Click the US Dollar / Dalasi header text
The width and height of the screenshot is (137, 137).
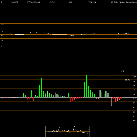[118, 2]
